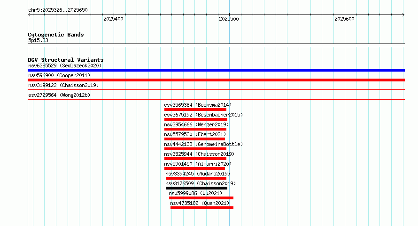Image resolution: width=418 pixels, height=226 pixels.
Task: Click the black nsv3176509 variant bar
Action: click(x=196, y=188)
